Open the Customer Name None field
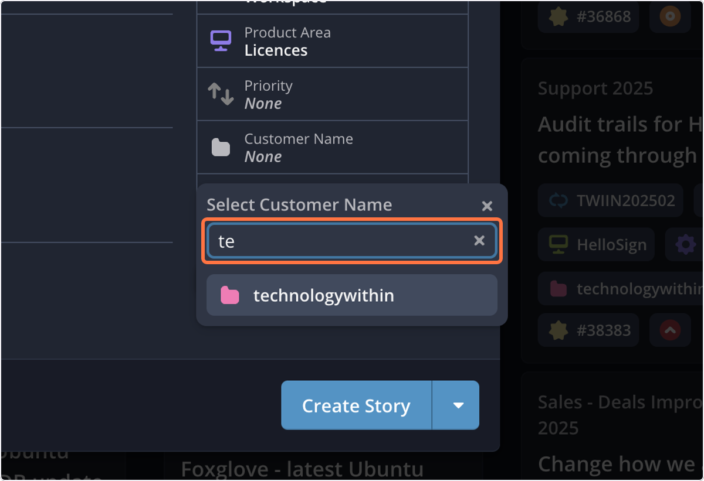 (x=332, y=148)
